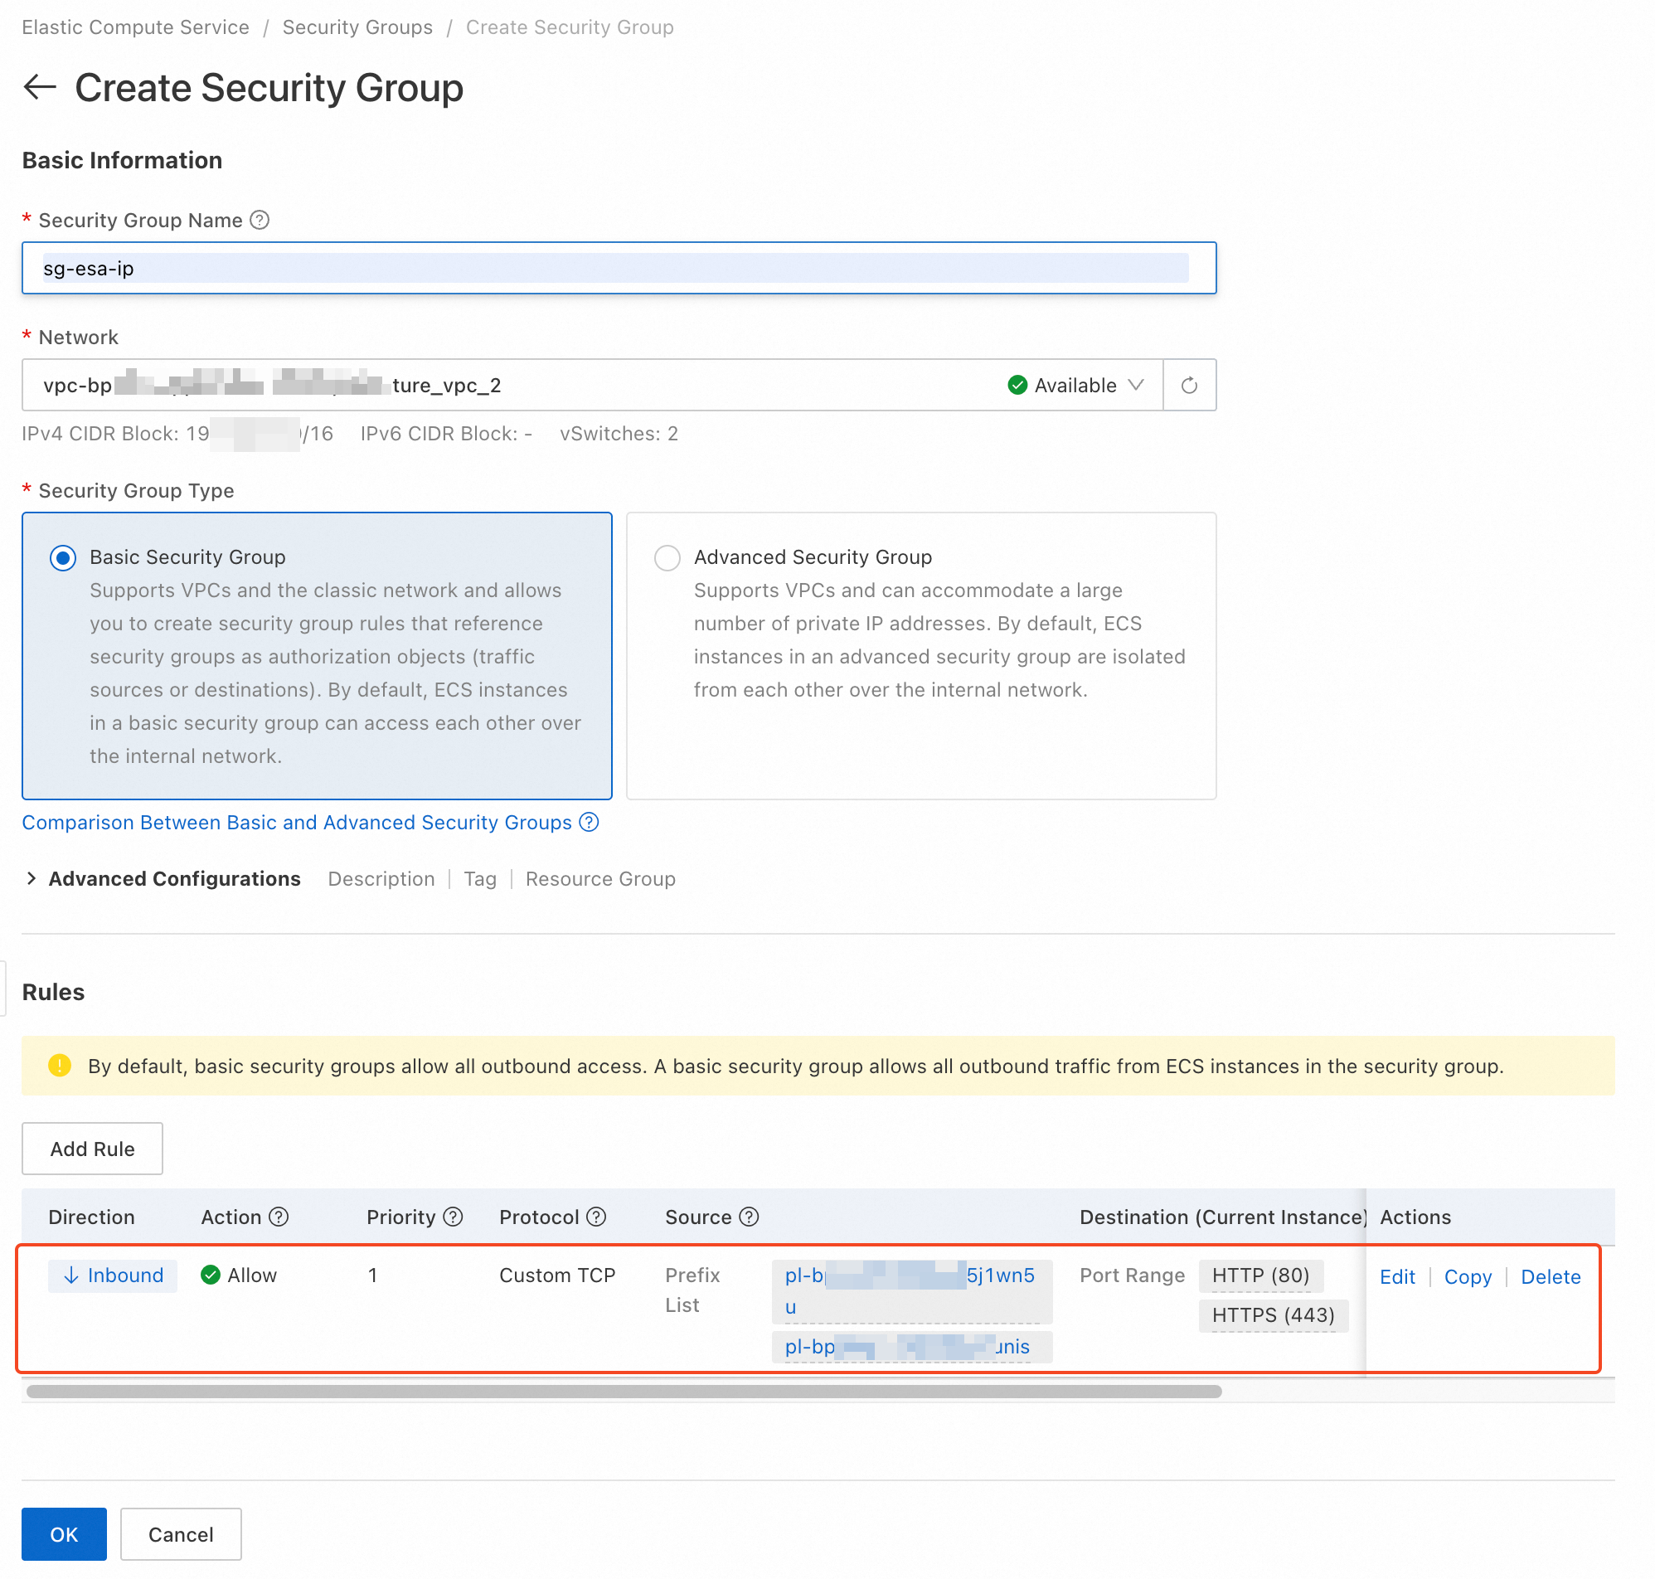The image size is (1655, 1579).
Task: Open the Comparison link question mark icon
Action: pos(590,823)
